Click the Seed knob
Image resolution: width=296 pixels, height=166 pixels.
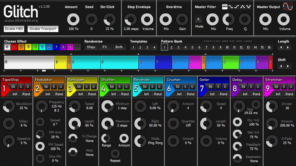point(91,19)
